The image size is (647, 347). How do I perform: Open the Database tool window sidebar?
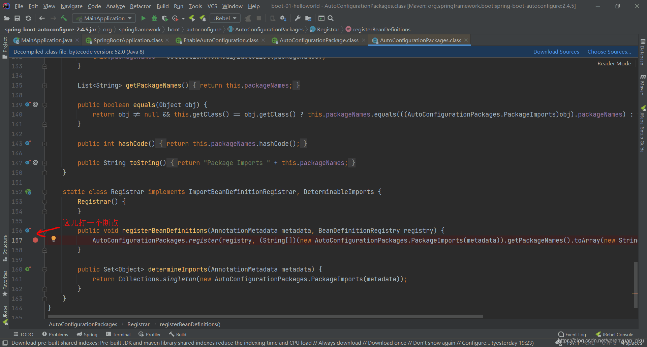pos(643,52)
